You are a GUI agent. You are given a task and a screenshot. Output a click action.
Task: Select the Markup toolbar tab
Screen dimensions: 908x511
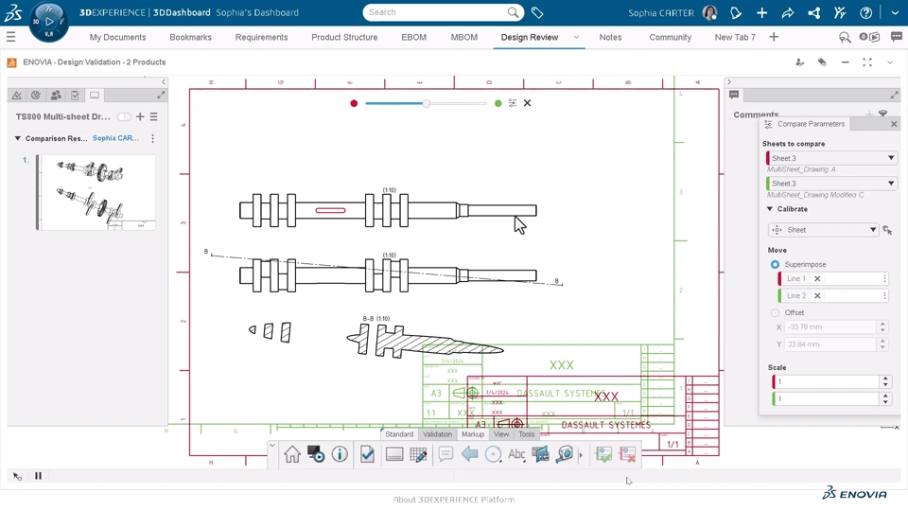[x=473, y=434]
